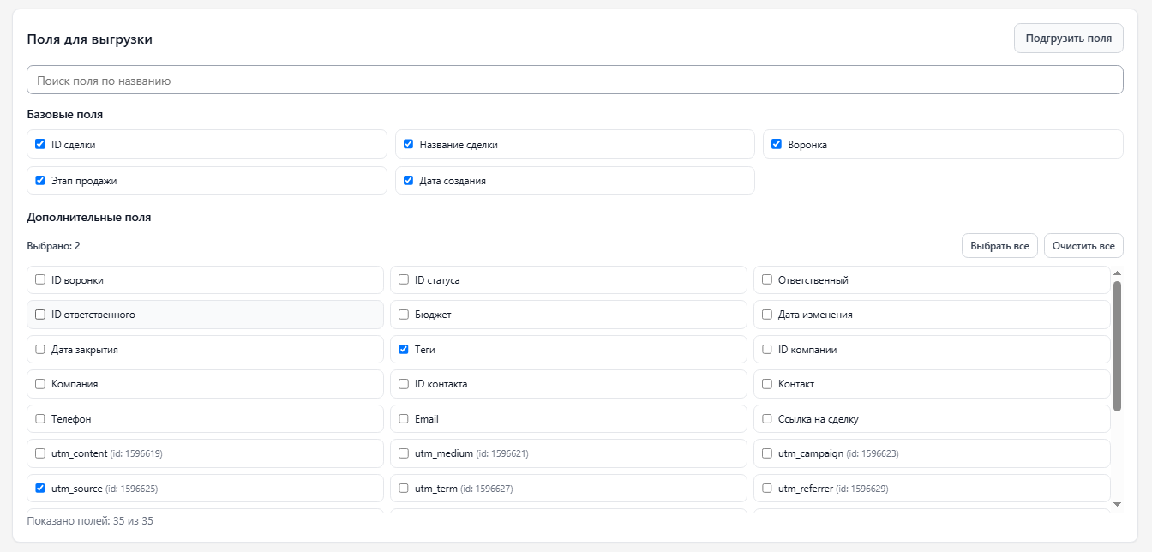This screenshot has height=552, width=1152.
Task: Select all fields with "Выбрать все"
Action: pyautogui.click(x=999, y=246)
